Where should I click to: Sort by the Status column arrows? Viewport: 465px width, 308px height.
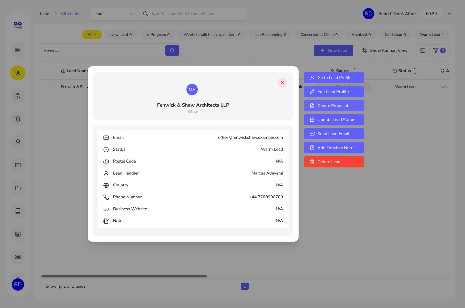click(415, 71)
